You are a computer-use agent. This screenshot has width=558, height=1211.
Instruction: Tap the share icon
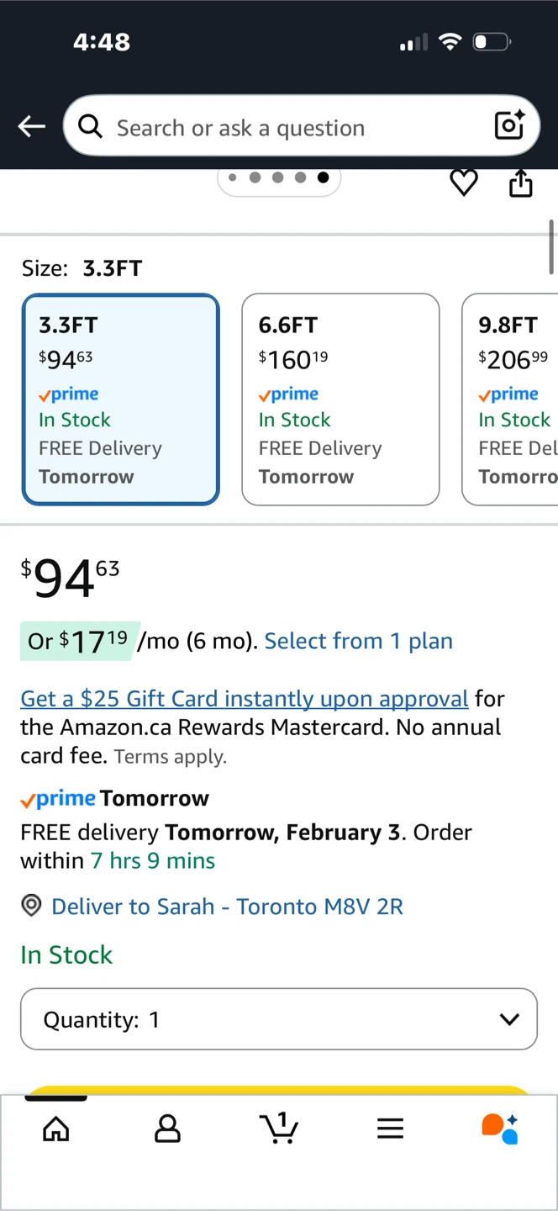521,182
